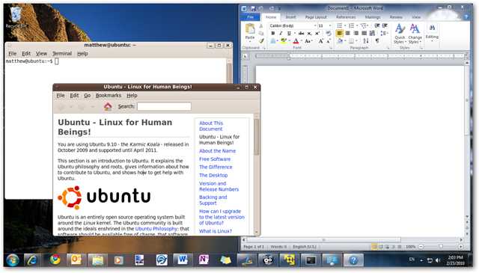Open the font name dropdown (Calibri)

pyautogui.click(x=315, y=25)
